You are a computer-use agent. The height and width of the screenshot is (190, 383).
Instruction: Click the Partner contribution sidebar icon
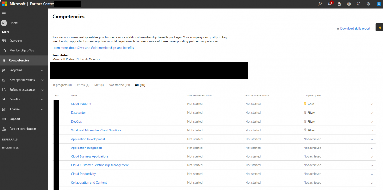tap(4, 129)
